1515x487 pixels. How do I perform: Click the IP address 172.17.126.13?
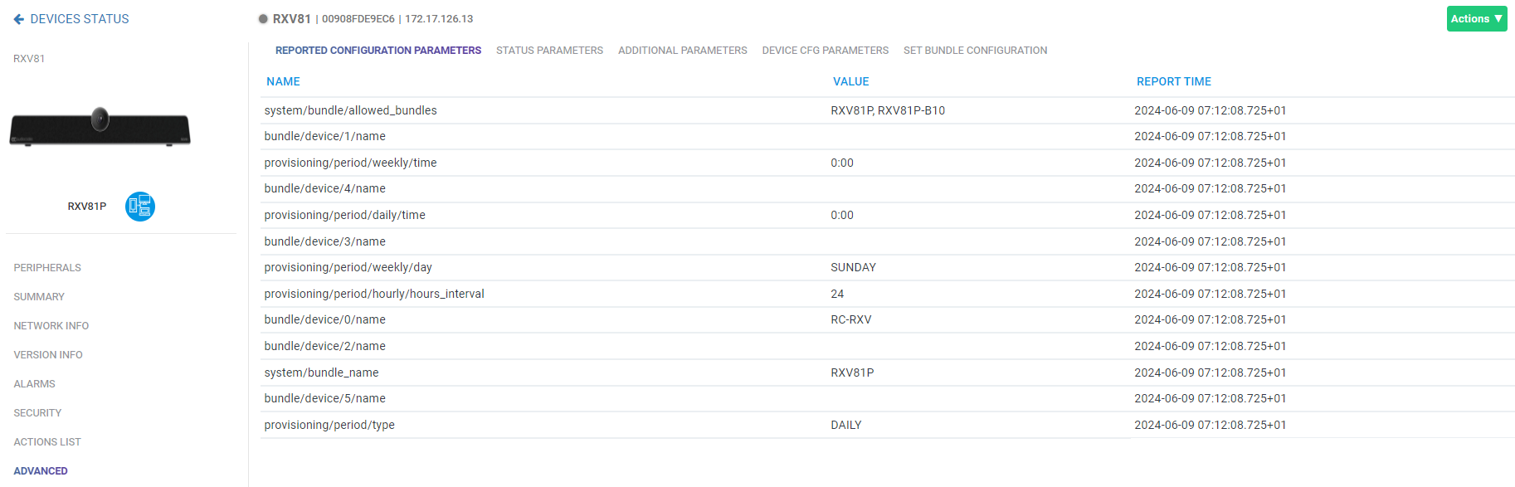click(x=439, y=19)
